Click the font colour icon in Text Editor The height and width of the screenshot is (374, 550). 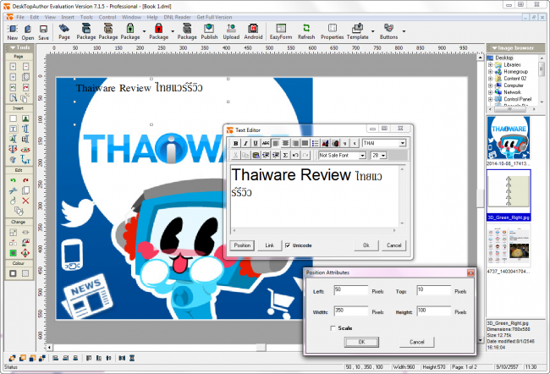pyautogui.click(x=325, y=143)
